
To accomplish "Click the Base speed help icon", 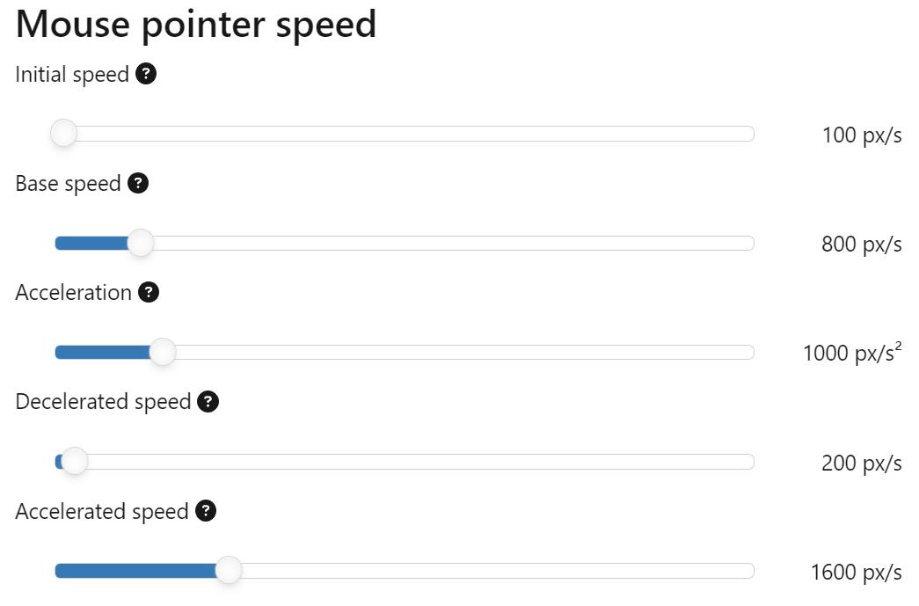I will click(139, 183).
